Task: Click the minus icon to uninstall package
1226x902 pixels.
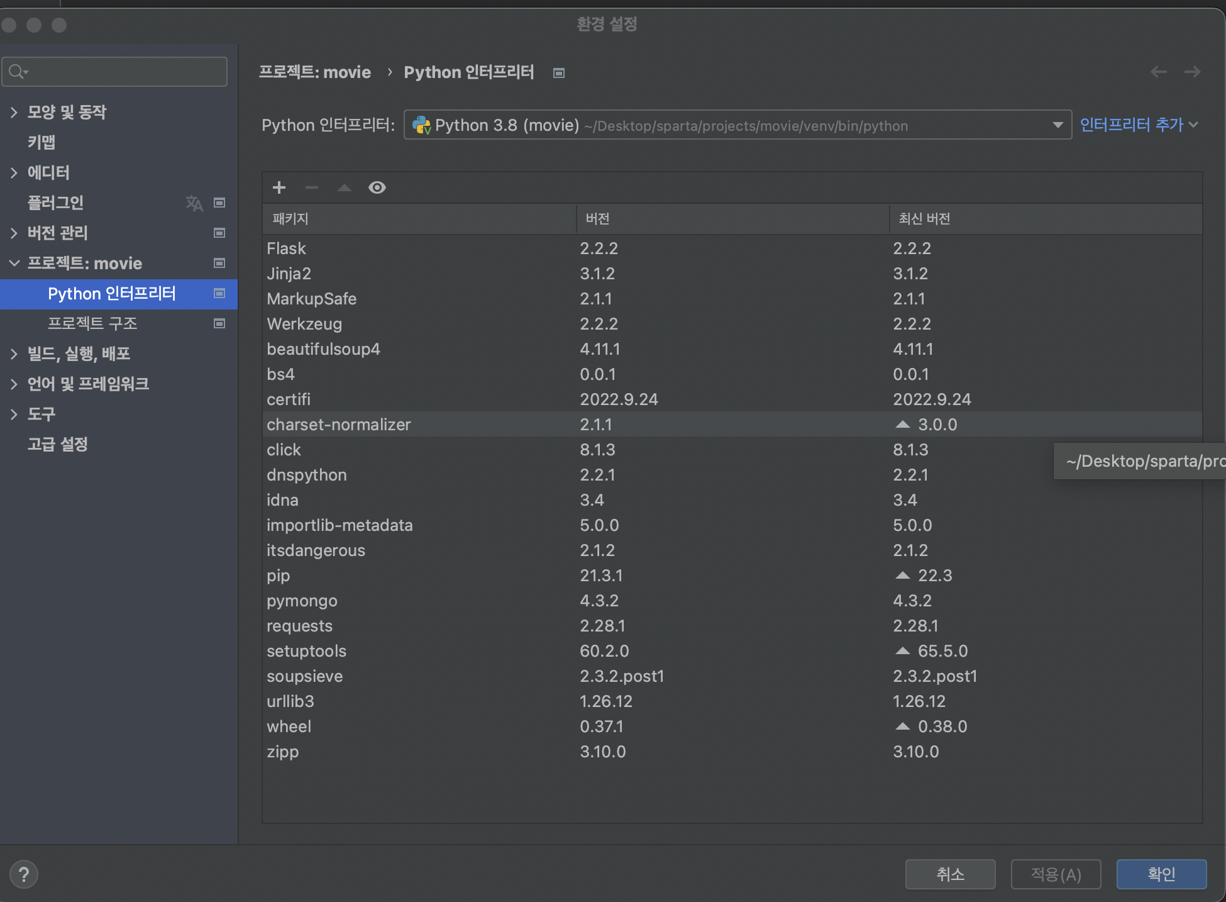Action: pos(312,187)
